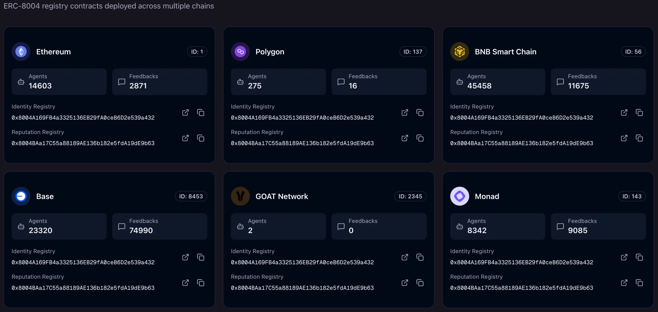This screenshot has height=312, width=658.
Task: Copy Monad's Reputation Registry address
Action: coord(639,283)
